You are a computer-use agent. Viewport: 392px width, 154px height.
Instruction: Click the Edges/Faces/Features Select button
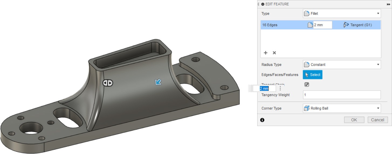(x=312, y=75)
